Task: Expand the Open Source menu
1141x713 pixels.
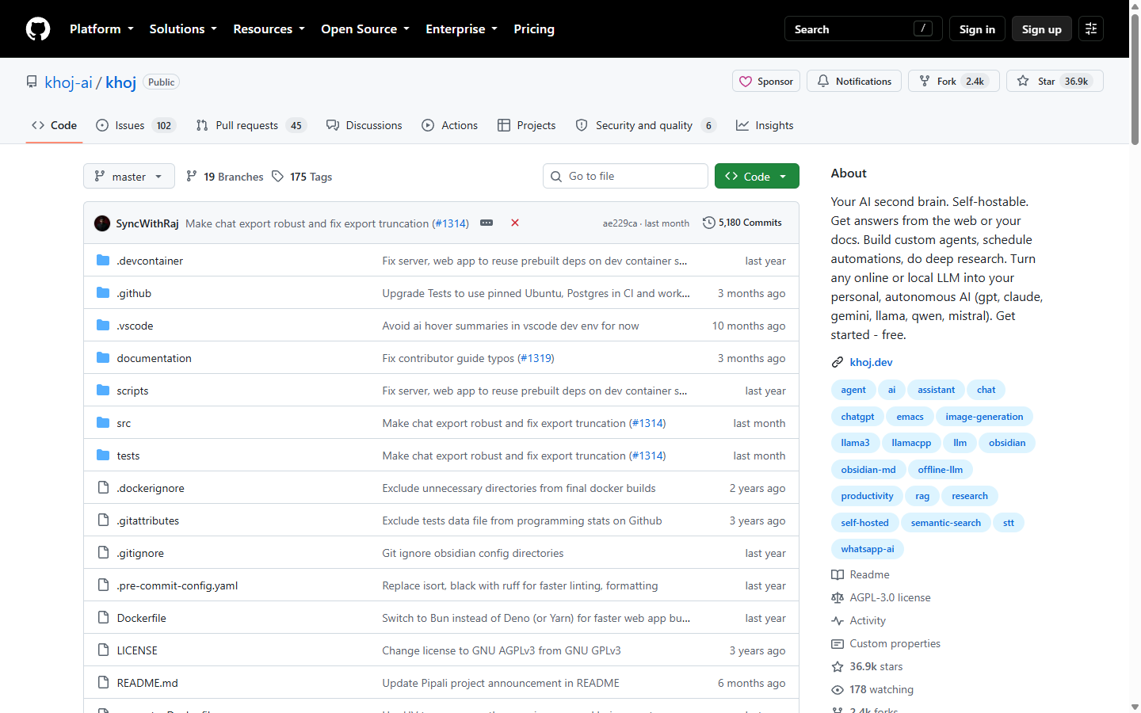Action: [365, 29]
